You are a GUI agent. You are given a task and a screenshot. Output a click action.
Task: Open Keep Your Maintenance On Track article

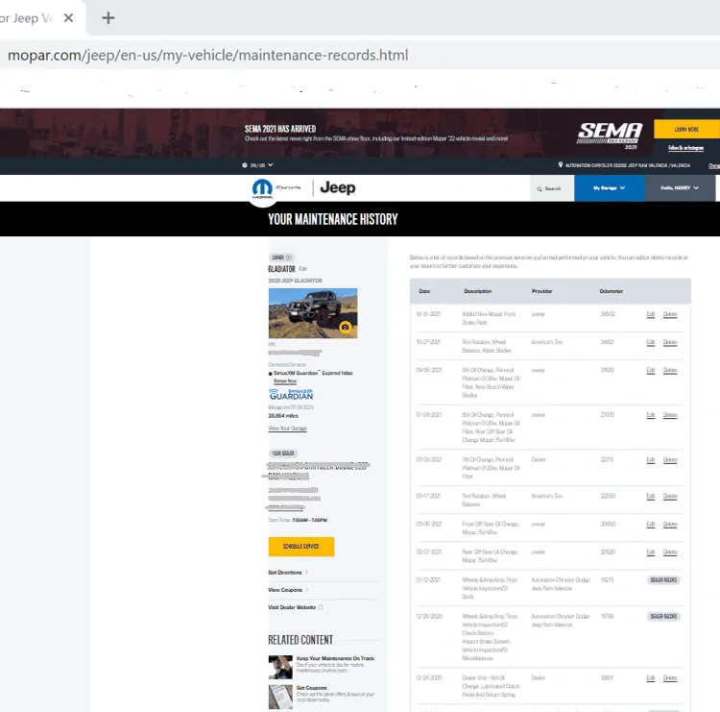pyautogui.click(x=335, y=659)
